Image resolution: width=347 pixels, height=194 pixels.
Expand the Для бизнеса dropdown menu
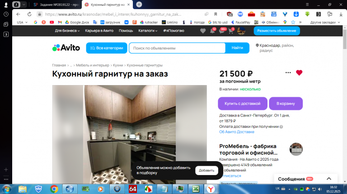[x=67, y=31]
